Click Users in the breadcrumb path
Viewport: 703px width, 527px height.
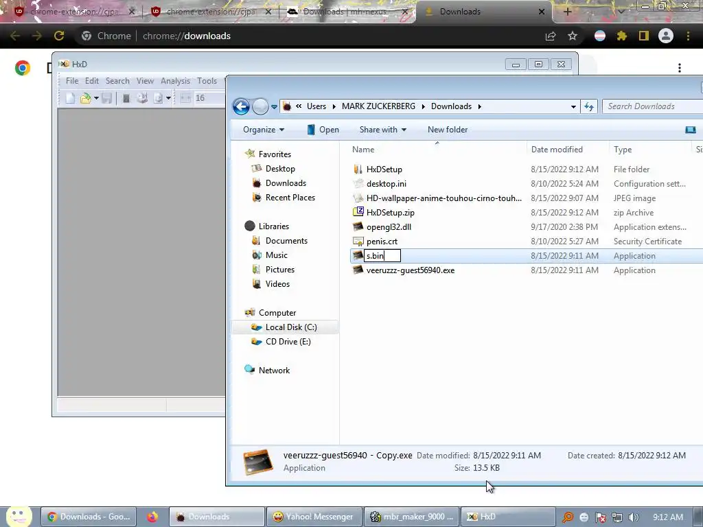pos(316,106)
